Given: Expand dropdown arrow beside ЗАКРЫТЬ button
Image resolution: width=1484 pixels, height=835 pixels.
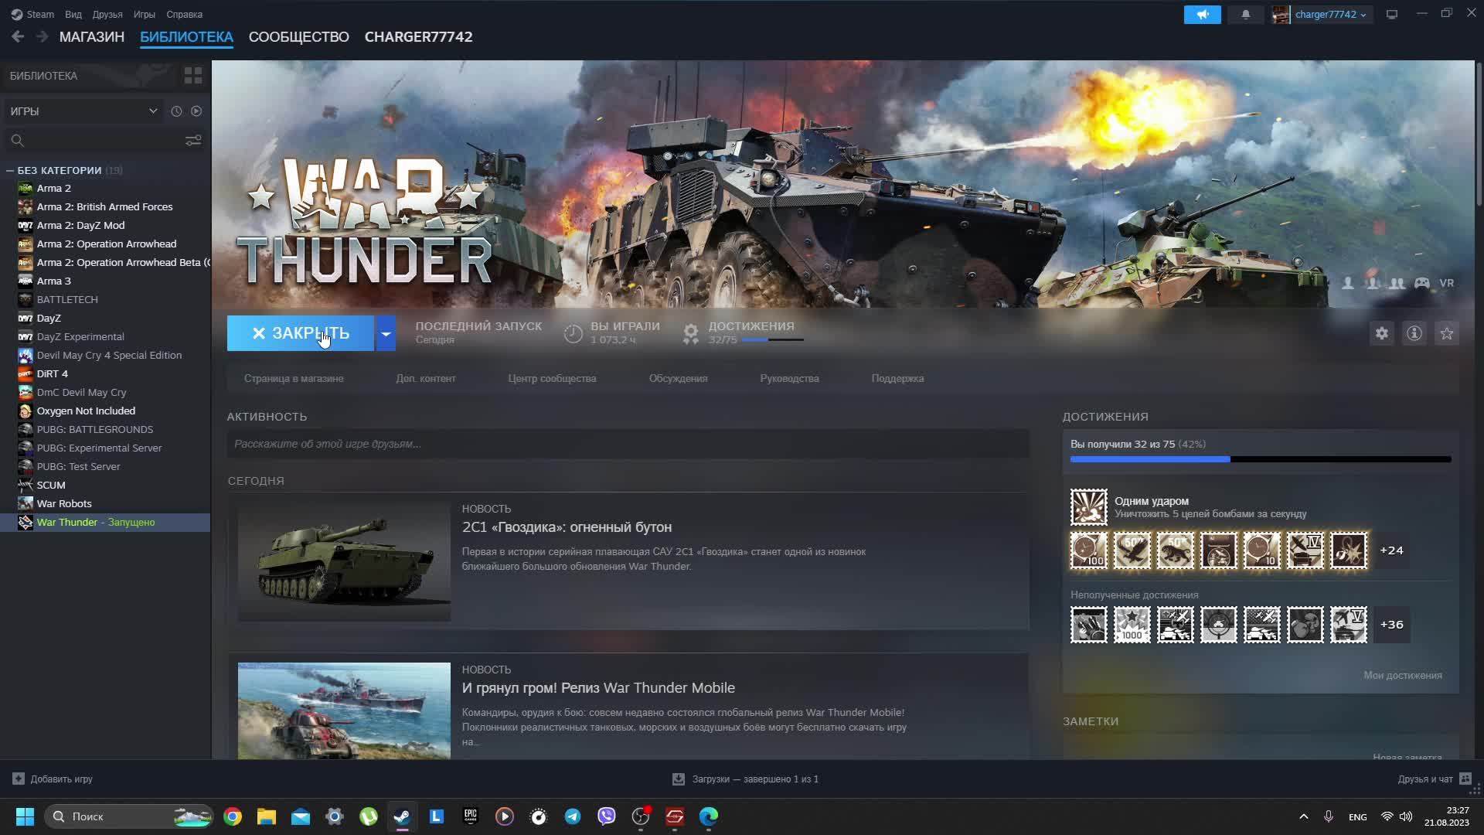Looking at the screenshot, I should click(x=386, y=333).
